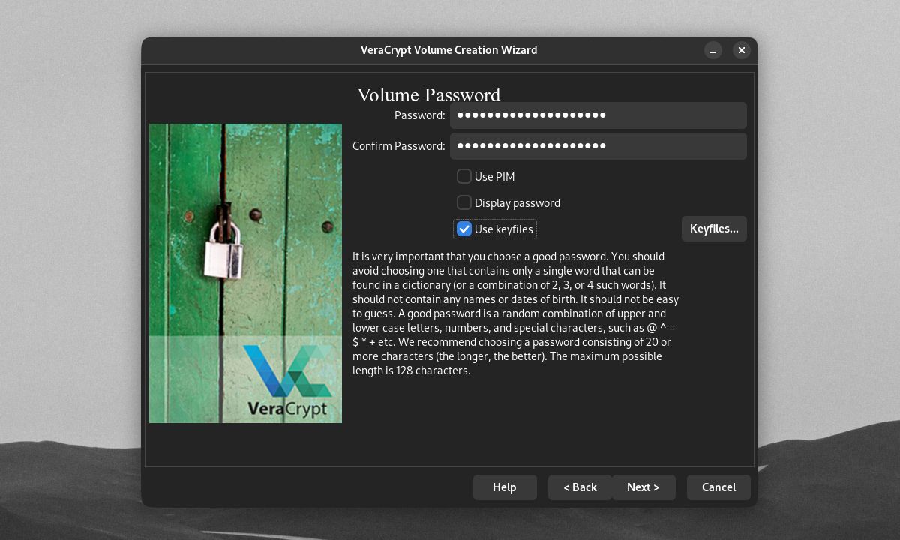Close the VeraCrypt wizard window

[x=741, y=50]
